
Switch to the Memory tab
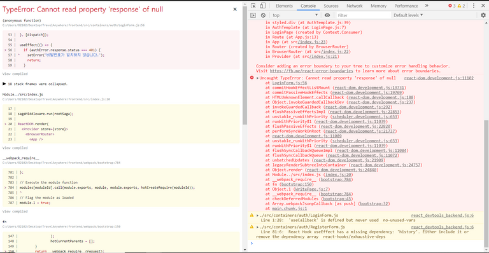click(x=378, y=6)
